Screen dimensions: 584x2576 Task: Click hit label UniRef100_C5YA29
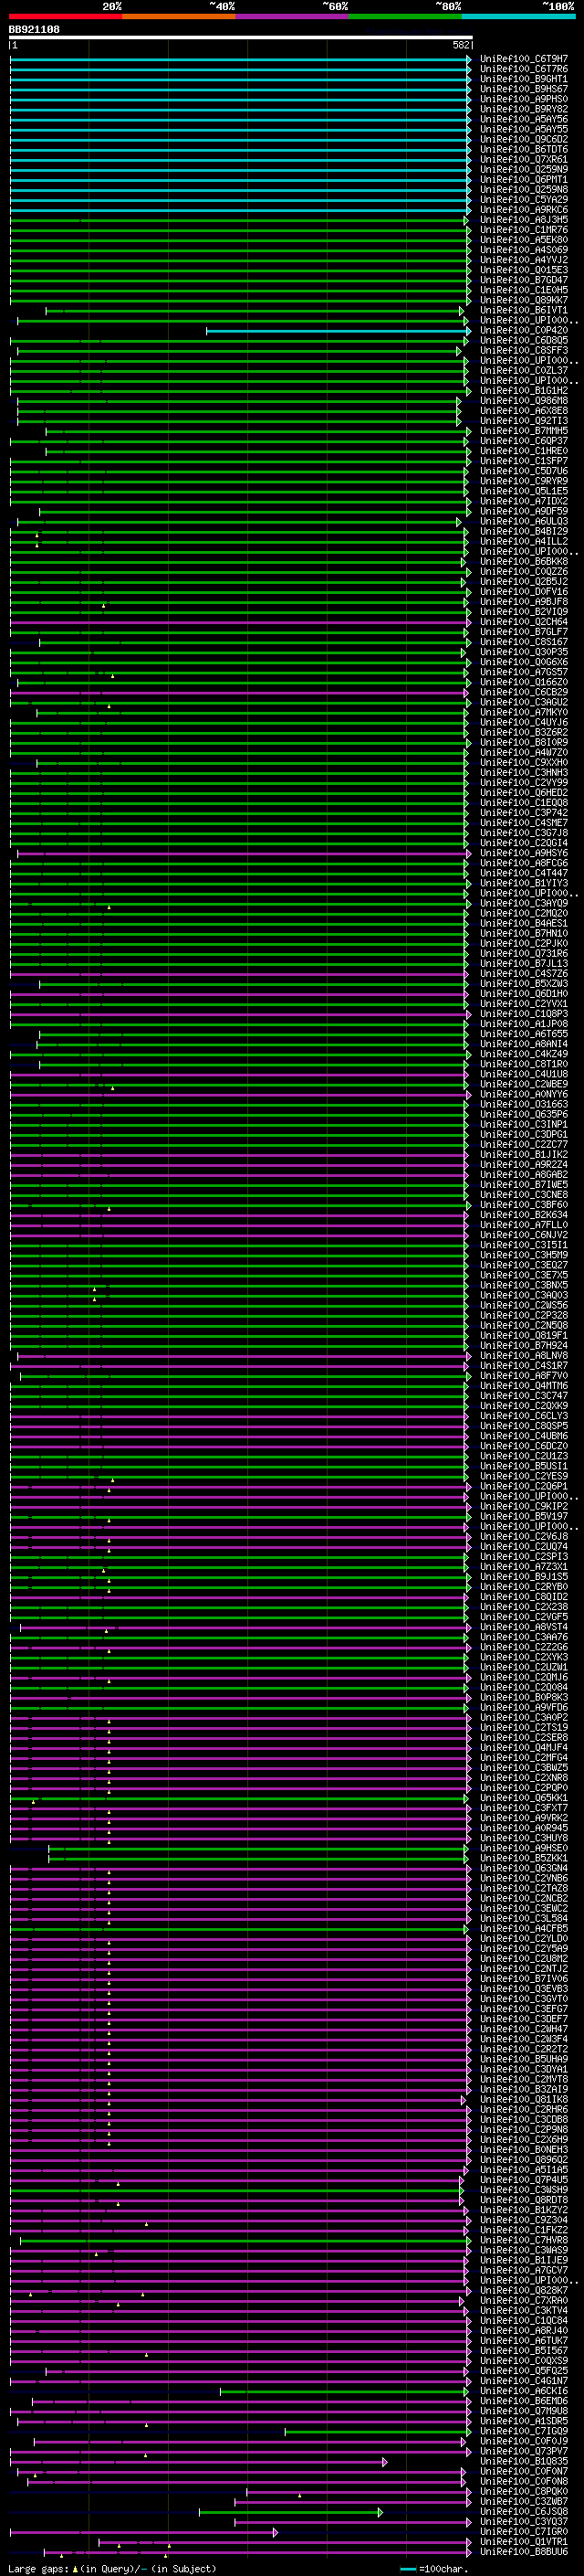click(524, 200)
